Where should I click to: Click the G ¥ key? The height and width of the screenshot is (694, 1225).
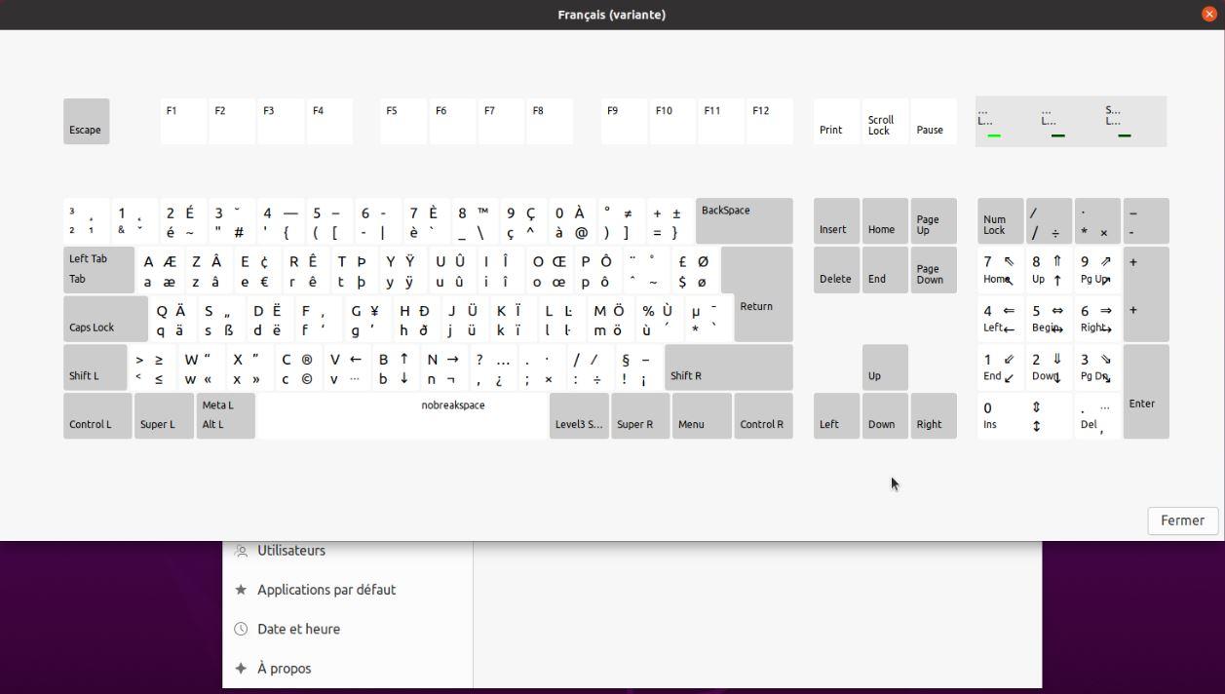(x=368, y=319)
